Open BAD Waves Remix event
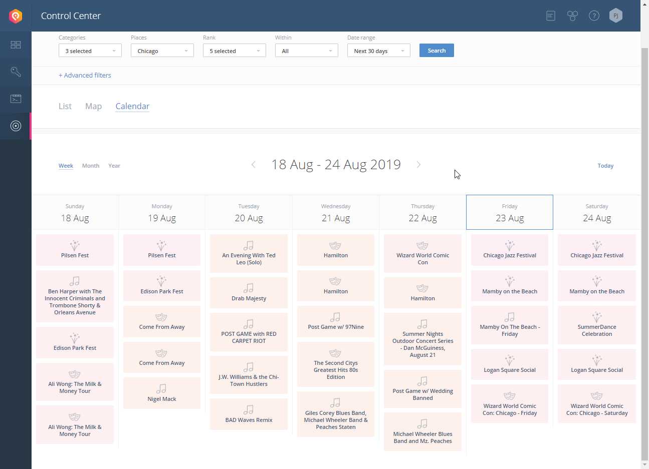649x469 pixels. pyautogui.click(x=249, y=414)
